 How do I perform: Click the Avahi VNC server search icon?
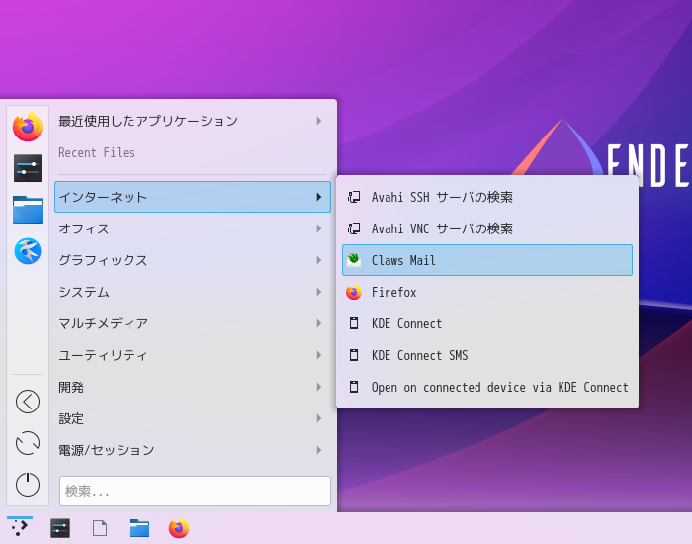click(354, 228)
